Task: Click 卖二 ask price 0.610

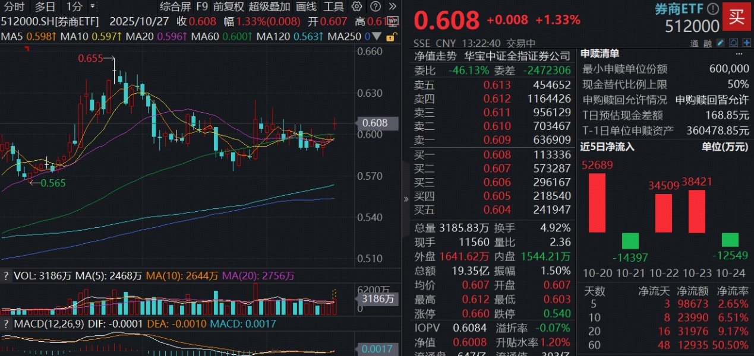Action: (497, 126)
